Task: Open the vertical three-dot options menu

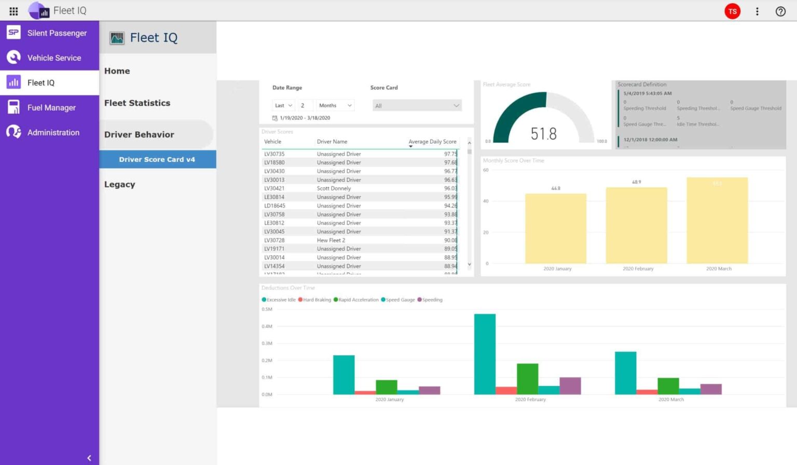Action: (x=757, y=11)
